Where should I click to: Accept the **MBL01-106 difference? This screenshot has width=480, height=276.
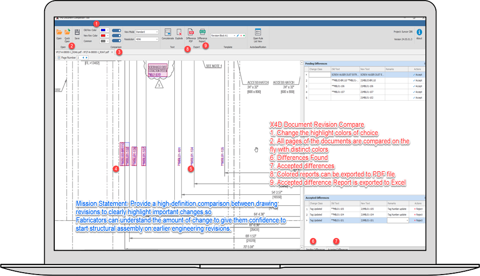(x=417, y=86)
